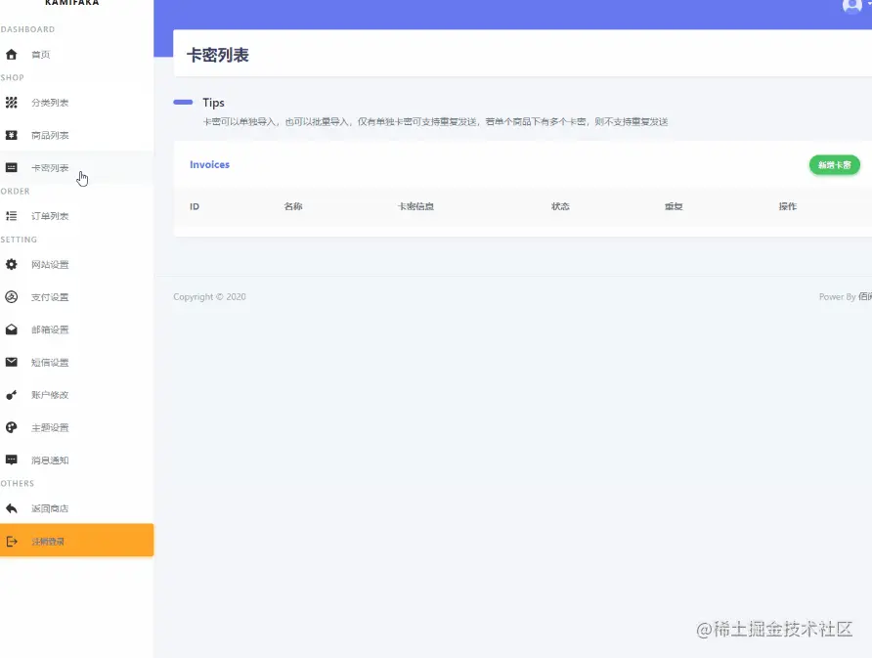872x658 pixels.
Task: Follow the Power By 佰阅 footer link
Action: click(x=865, y=297)
